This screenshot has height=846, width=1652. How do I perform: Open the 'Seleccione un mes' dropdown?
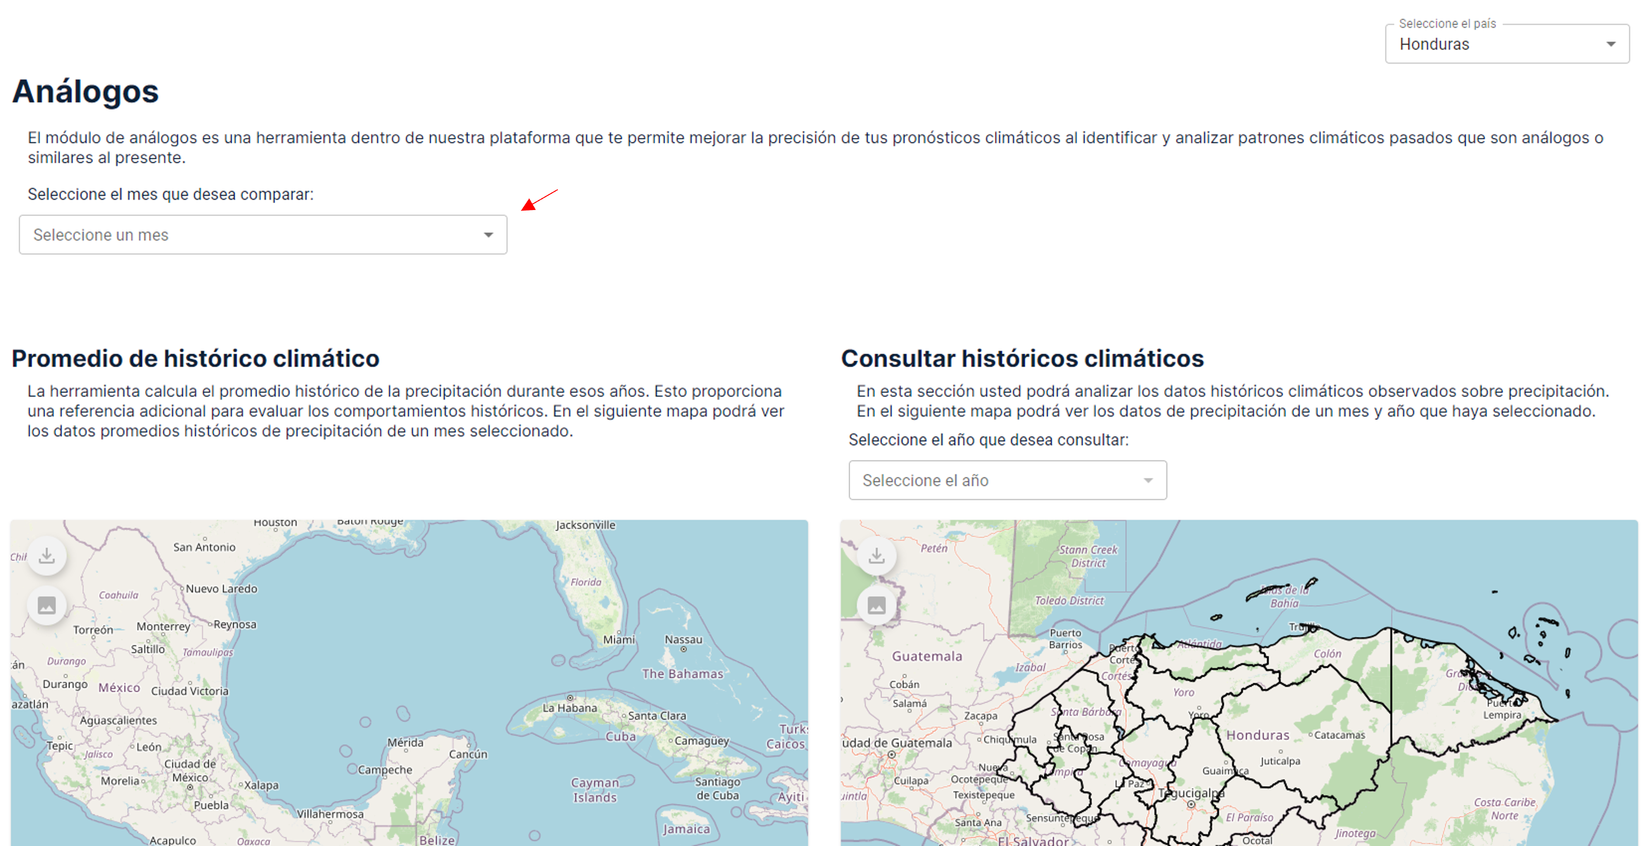point(263,234)
